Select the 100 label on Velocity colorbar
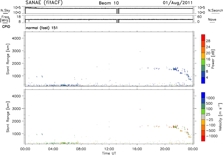 click(x=209, y=109)
